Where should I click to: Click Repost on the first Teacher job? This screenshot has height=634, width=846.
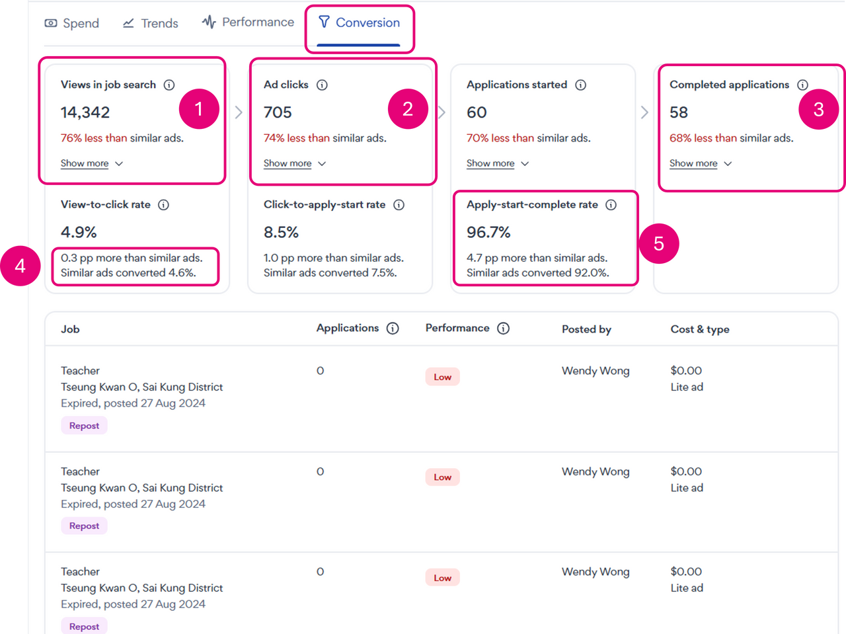pos(84,426)
